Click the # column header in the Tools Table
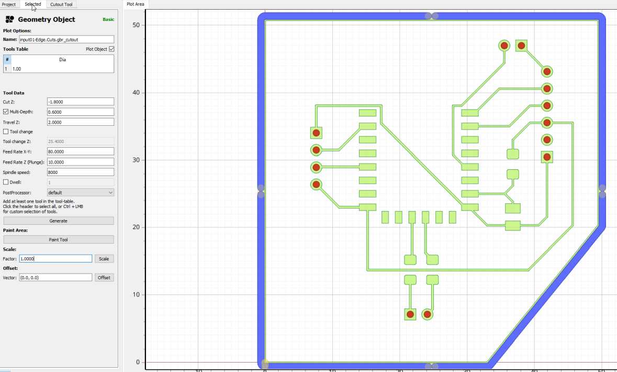Image resolution: width=617 pixels, height=372 pixels. point(7,60)
